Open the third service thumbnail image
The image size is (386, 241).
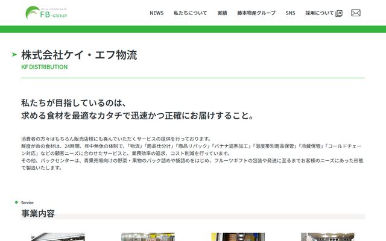(238, 237)
